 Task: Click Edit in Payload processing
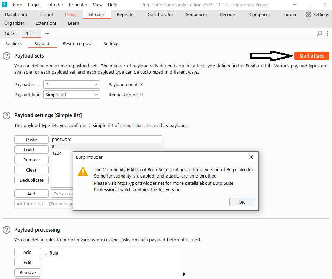tap(28, 262)
